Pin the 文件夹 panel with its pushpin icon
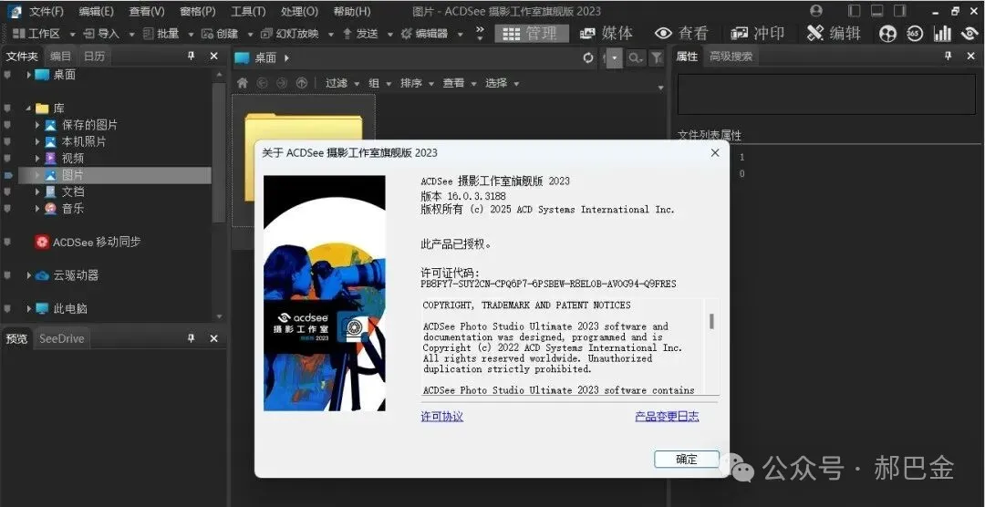This screenshot has height=507, width=985. 191,56
